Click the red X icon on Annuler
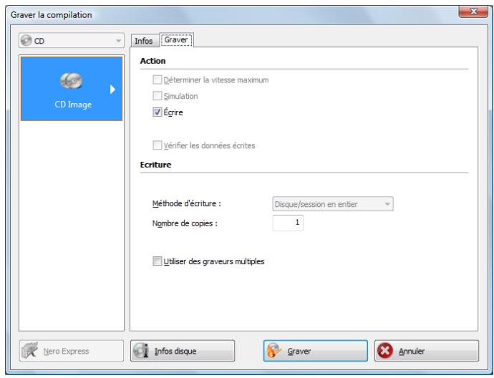This screenshot has width=494, height=378. (385, 351)
